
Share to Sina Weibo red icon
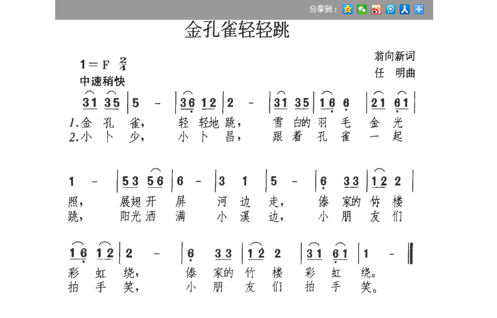(x=376, y=9)
